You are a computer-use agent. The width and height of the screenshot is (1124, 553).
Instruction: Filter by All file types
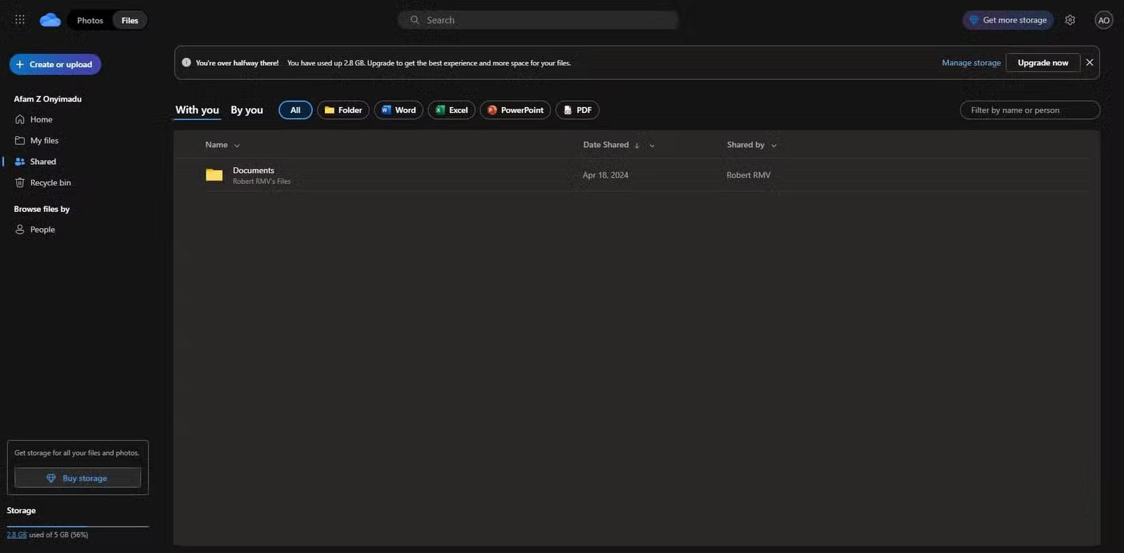pos(295,110)
